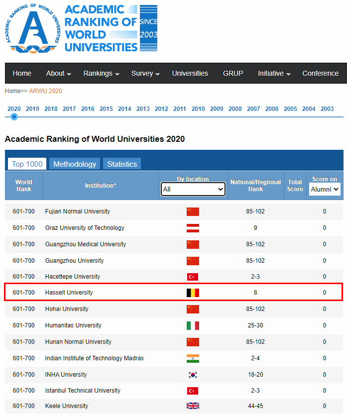Click China flag beside Hunan Normal University
Viewport: 347px width, 417px height.
[x=193, y=342]
